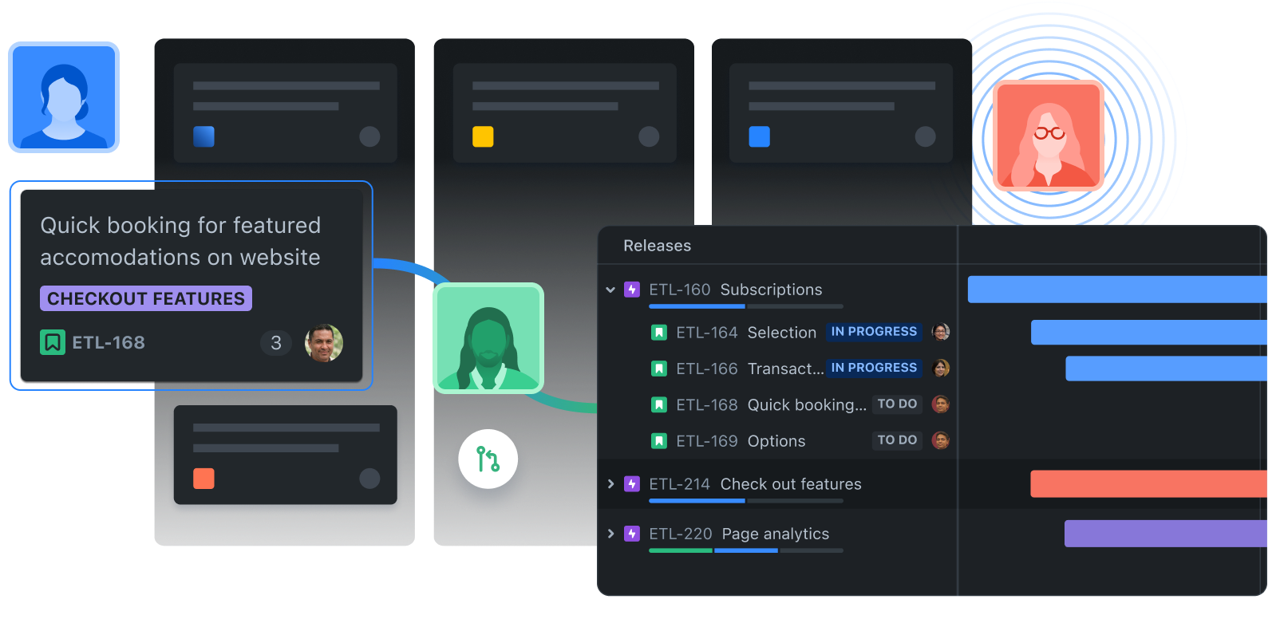
Task: Click the assignee avatar on ETL-169 Options row
Action: point(941,440)
